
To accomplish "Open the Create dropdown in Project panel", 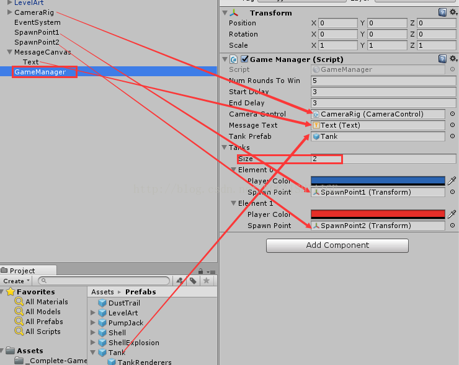I will [x=17, y=281].
